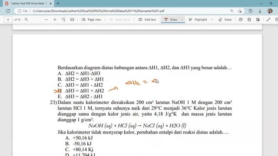The width and height of the screenshot is (278, 156).
Task: Zoom in with the plus button
Action: coord(55,19)
